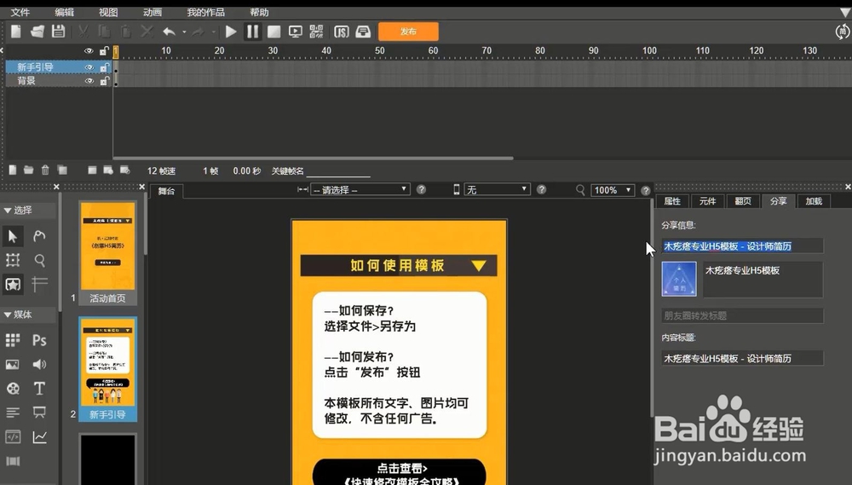Open the JS script editor

pyautogui.click(x=342, y=32)
